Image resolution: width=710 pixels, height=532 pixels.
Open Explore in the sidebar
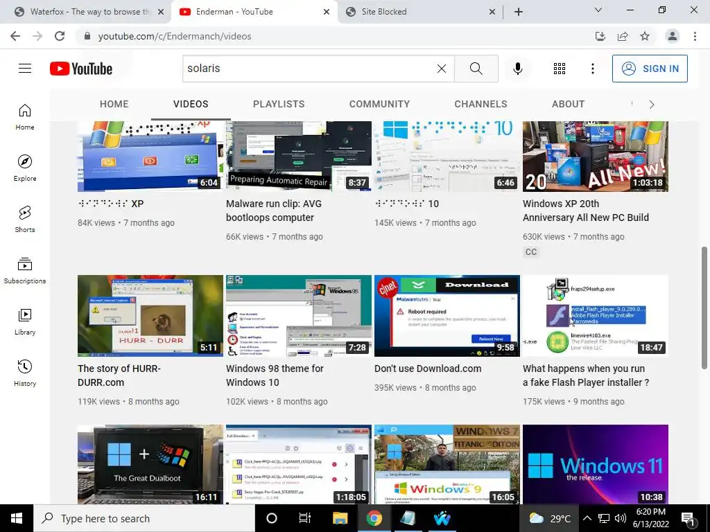coord(25,168)
